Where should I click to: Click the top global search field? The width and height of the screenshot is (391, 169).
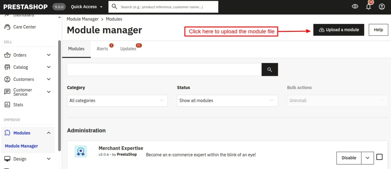pos(163,7)
